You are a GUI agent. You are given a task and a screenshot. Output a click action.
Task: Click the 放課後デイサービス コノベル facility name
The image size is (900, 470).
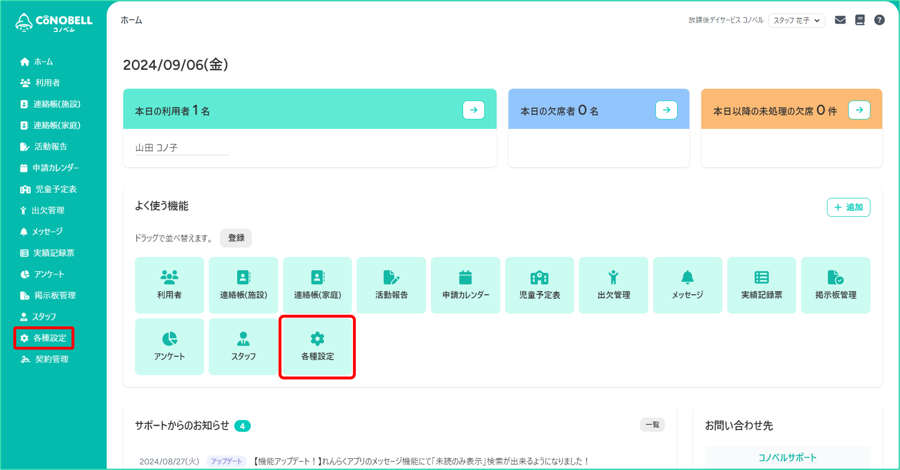coord(726,20)
